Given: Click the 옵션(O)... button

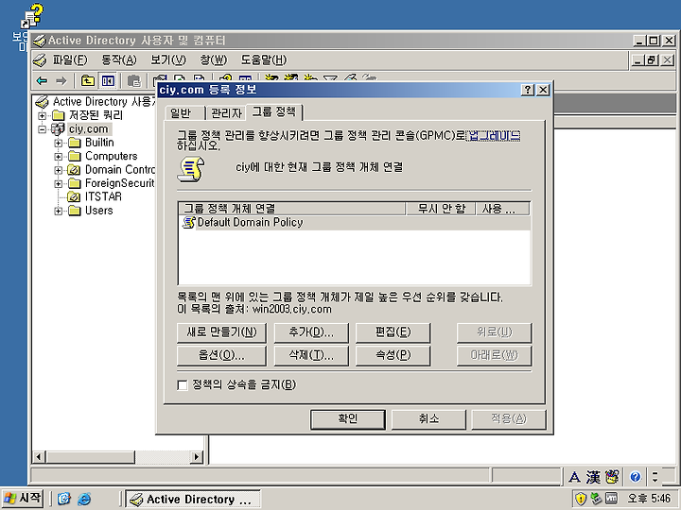Looking at the screenshot, I should (222, 356).
